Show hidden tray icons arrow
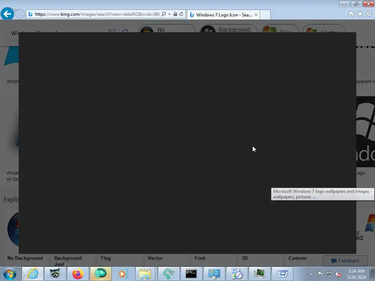This screenshot has height=281, width=375. 311,274
